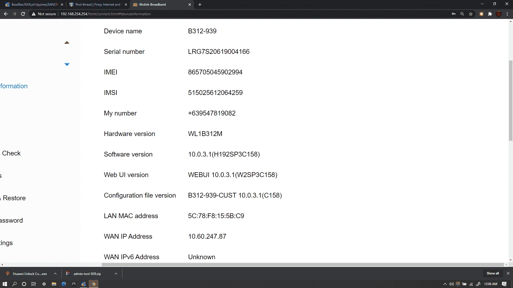Click the sidebar scroll-down blue arrow
Image resolution: width=513 pixels, height=288 pixels.
67,64
